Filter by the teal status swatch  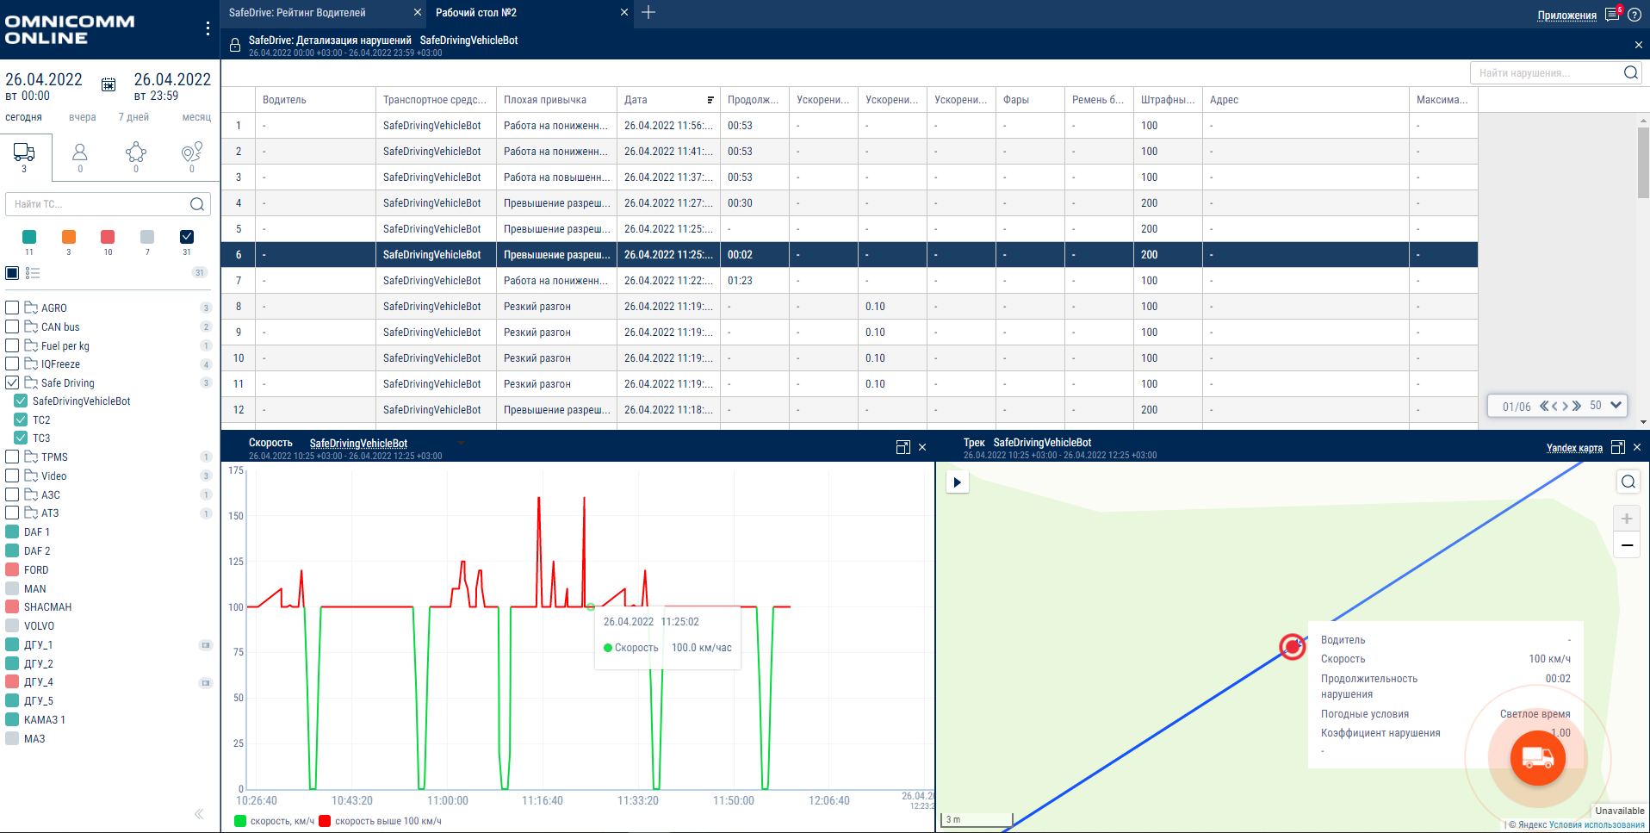[29, 237]
